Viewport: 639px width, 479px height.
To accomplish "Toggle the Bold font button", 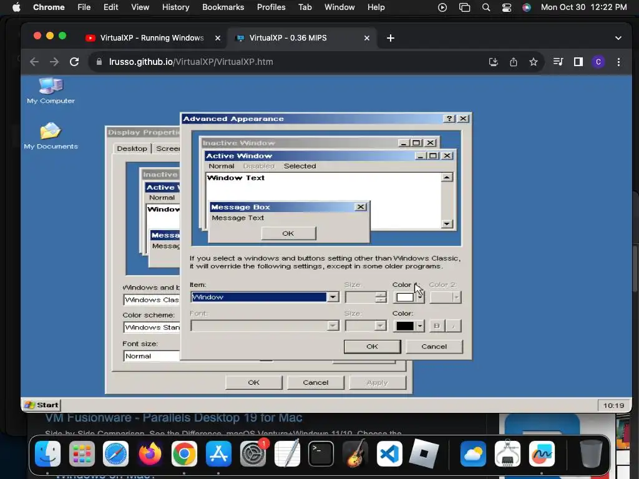I will (x=437, y=326).
